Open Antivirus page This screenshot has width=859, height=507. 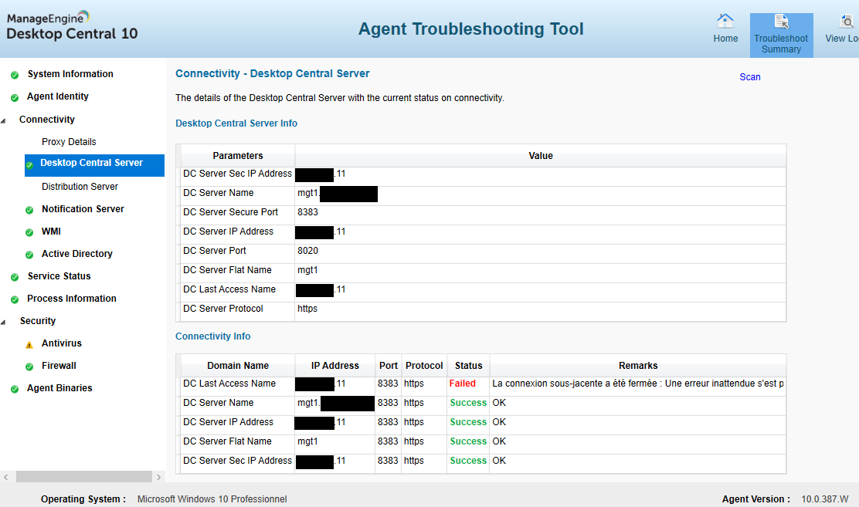tap(61, 343)
